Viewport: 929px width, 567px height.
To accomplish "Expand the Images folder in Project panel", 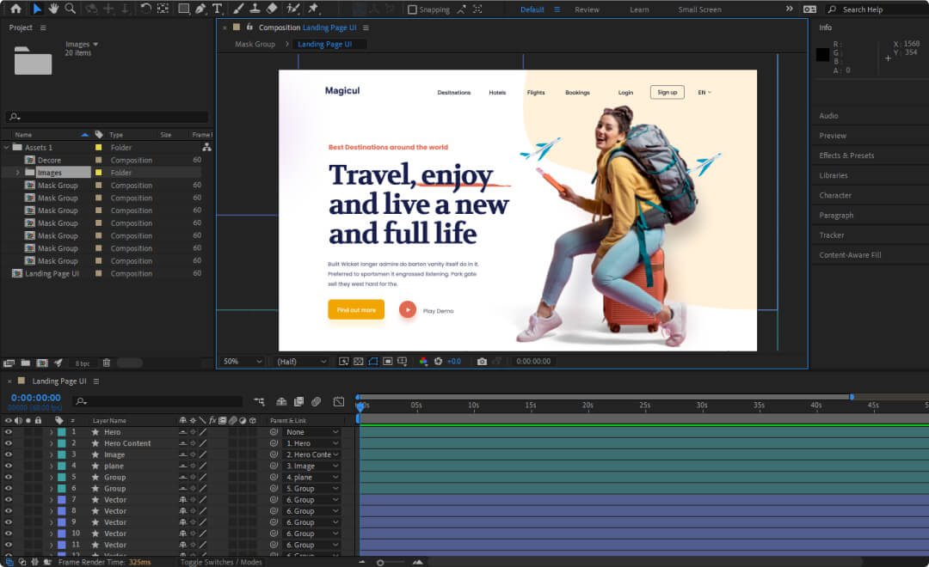I will click(x=17, y=173).
